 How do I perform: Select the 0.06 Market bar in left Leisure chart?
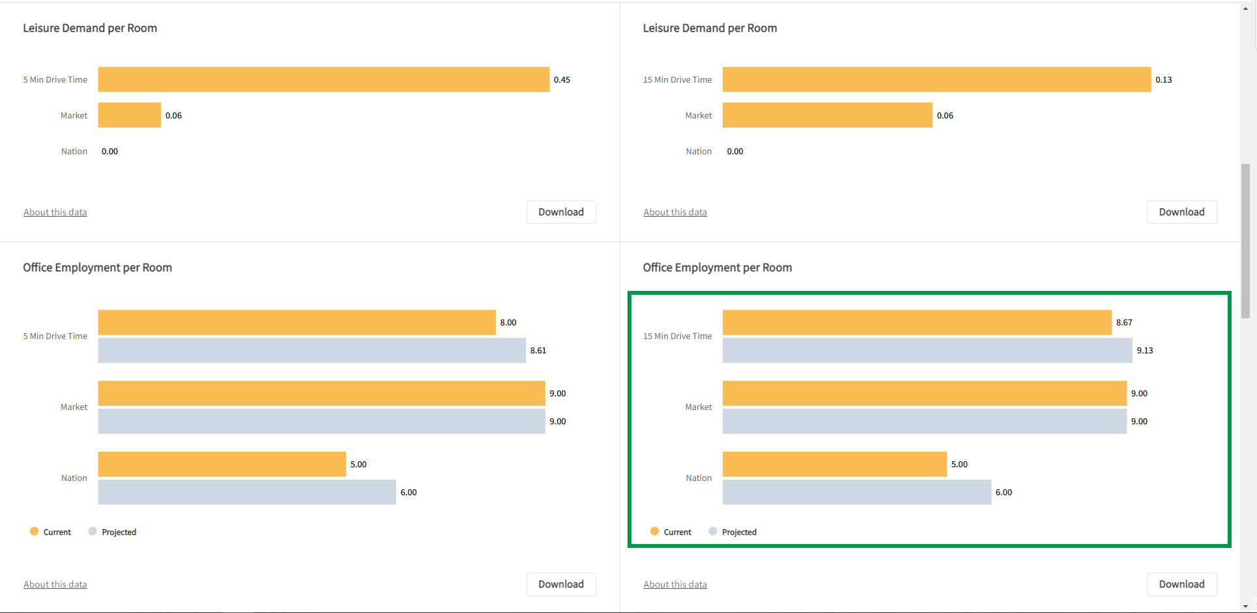[x=129, y=115]
